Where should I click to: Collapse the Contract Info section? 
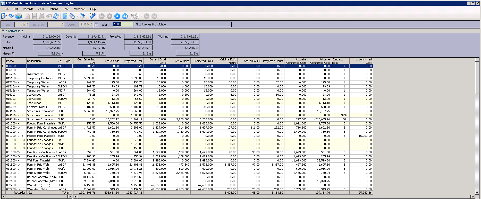pyautogui.click(x=3, y=31)
